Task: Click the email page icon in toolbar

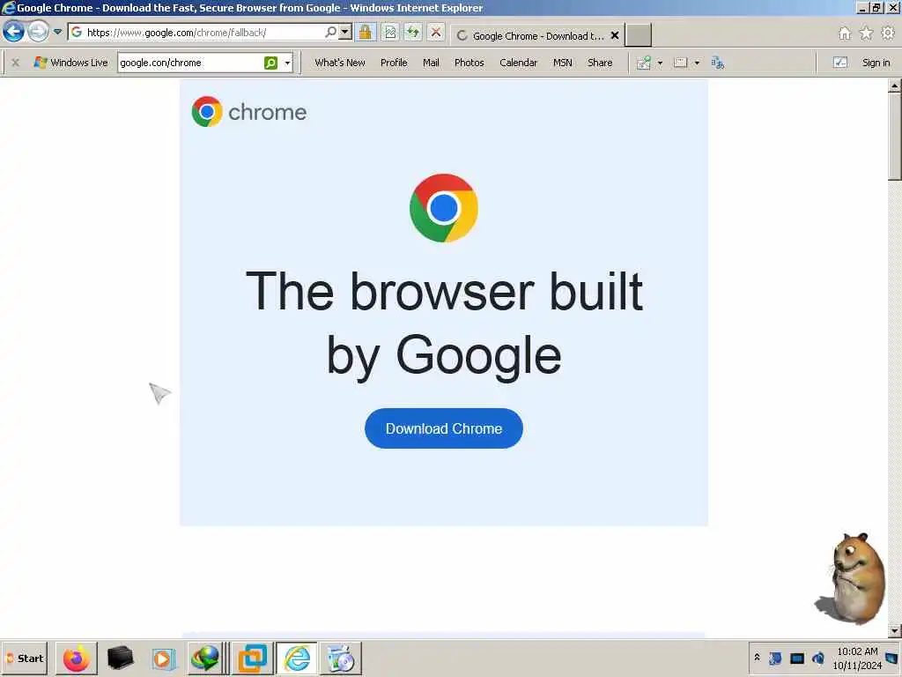Action: (681, 63)
